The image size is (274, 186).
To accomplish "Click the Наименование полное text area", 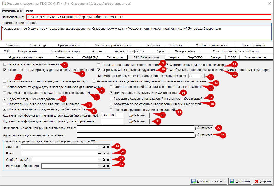I will [136, 33].
